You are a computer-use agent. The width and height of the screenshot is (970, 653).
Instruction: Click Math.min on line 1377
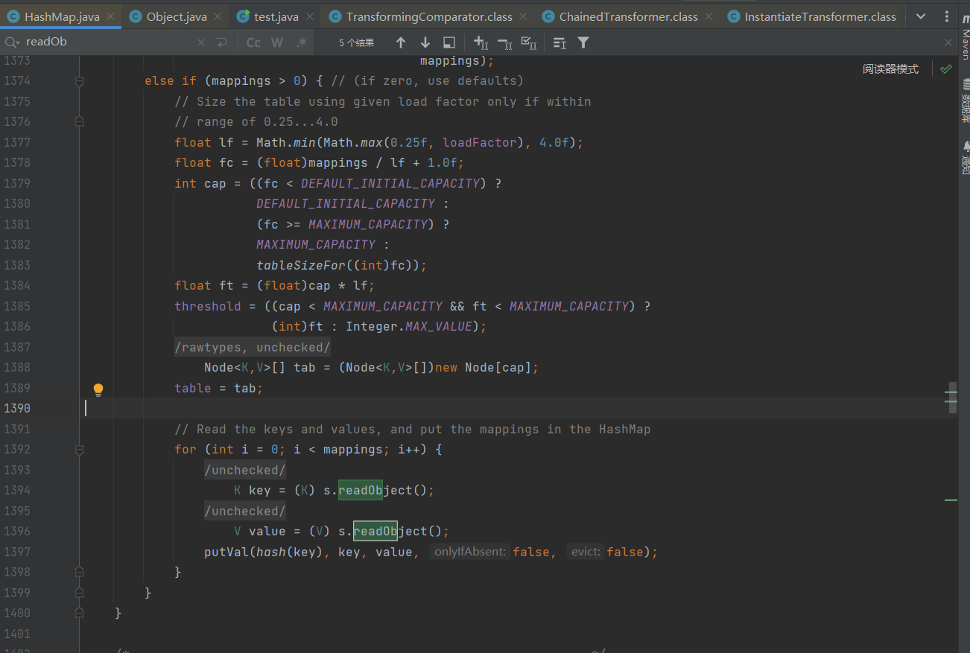(286, 142)
